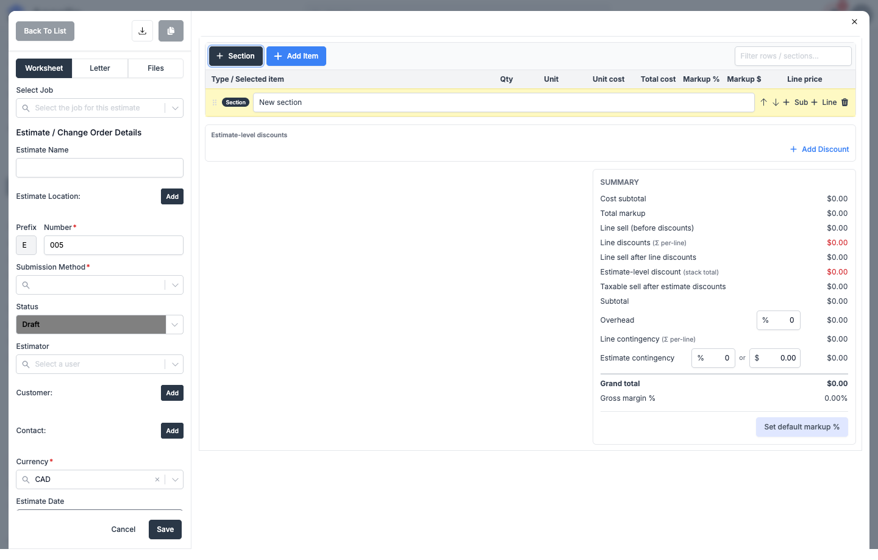The image size is (878, 560).
Task: Click the Estimate-level discounts heading
Action: [249, 135]
